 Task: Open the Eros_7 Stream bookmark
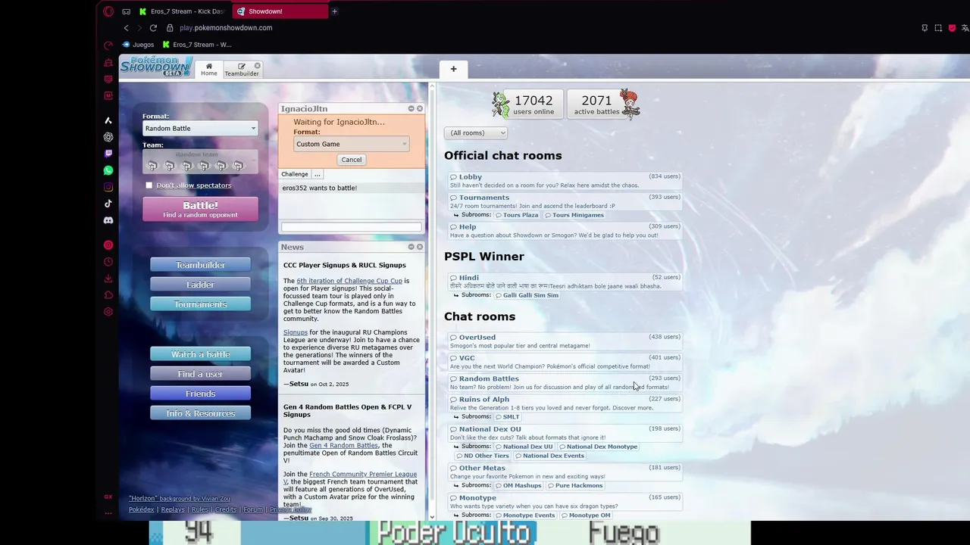click(x=196, y=45)
